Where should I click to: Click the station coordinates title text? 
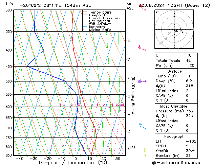point(55,5)
